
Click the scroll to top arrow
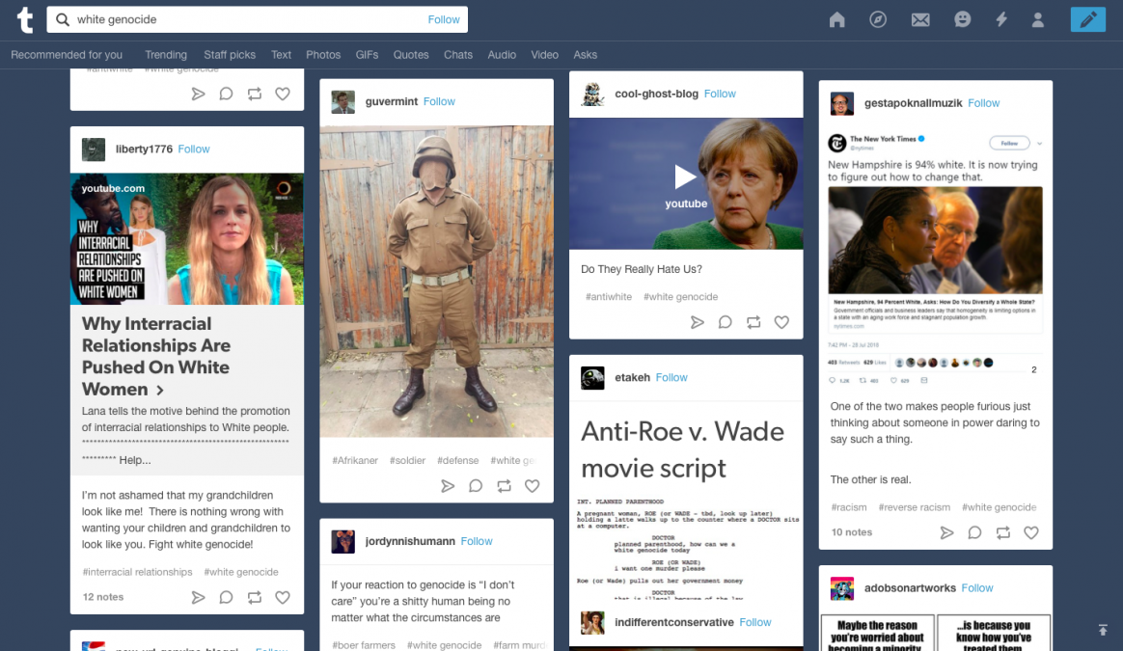[1103, 630]
